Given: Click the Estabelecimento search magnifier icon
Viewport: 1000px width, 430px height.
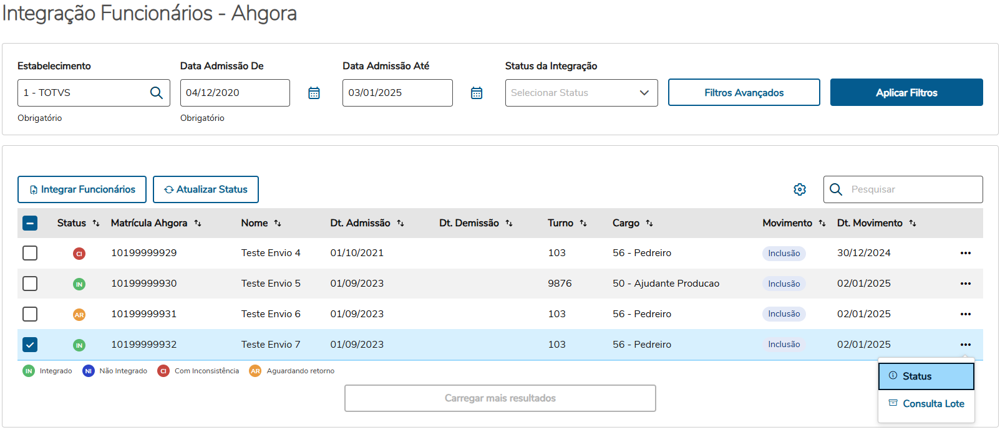Looking at the screenshot, I should point(156,93).
